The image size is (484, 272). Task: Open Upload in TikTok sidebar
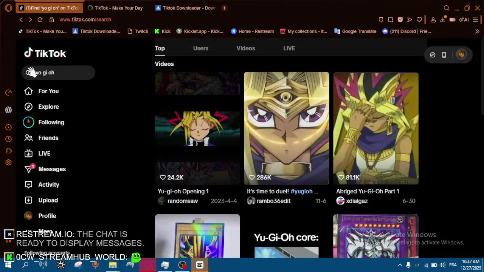pyautogui.click(x=41, y=200)
